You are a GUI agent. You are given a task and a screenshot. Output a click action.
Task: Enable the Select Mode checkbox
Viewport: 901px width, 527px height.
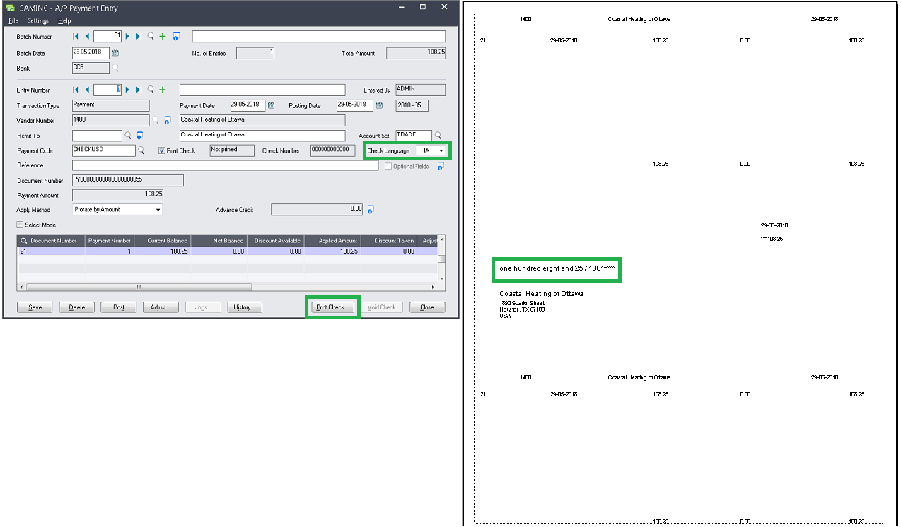pos(20,225)
